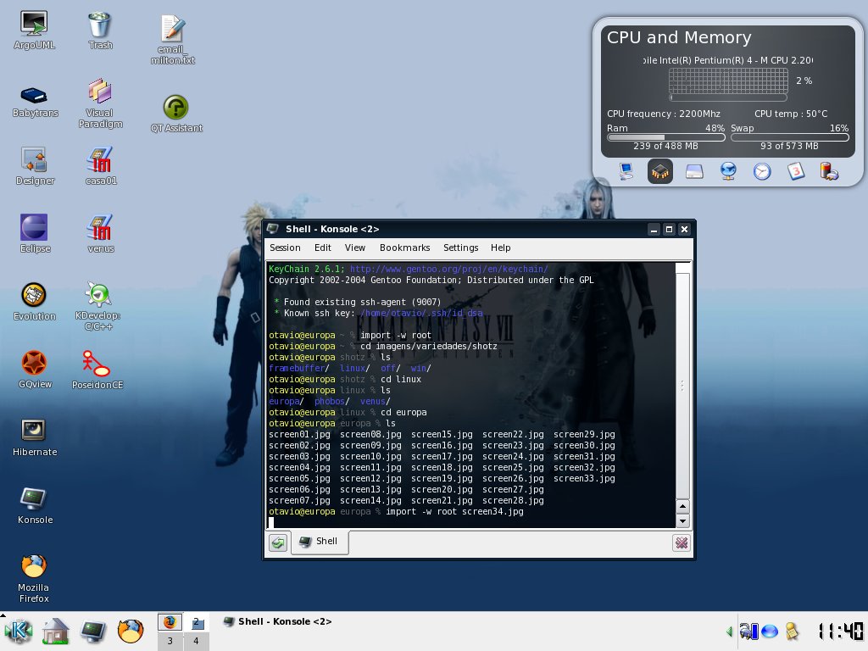Select the CPU chip icon in widget
The height and width of the screenshot is (651, 868).
pos(659,171)
